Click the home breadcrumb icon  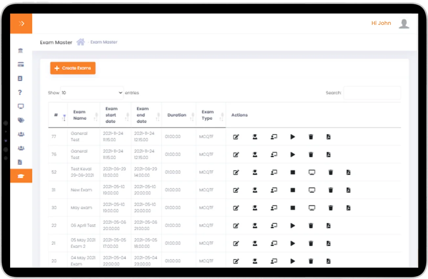80,42
